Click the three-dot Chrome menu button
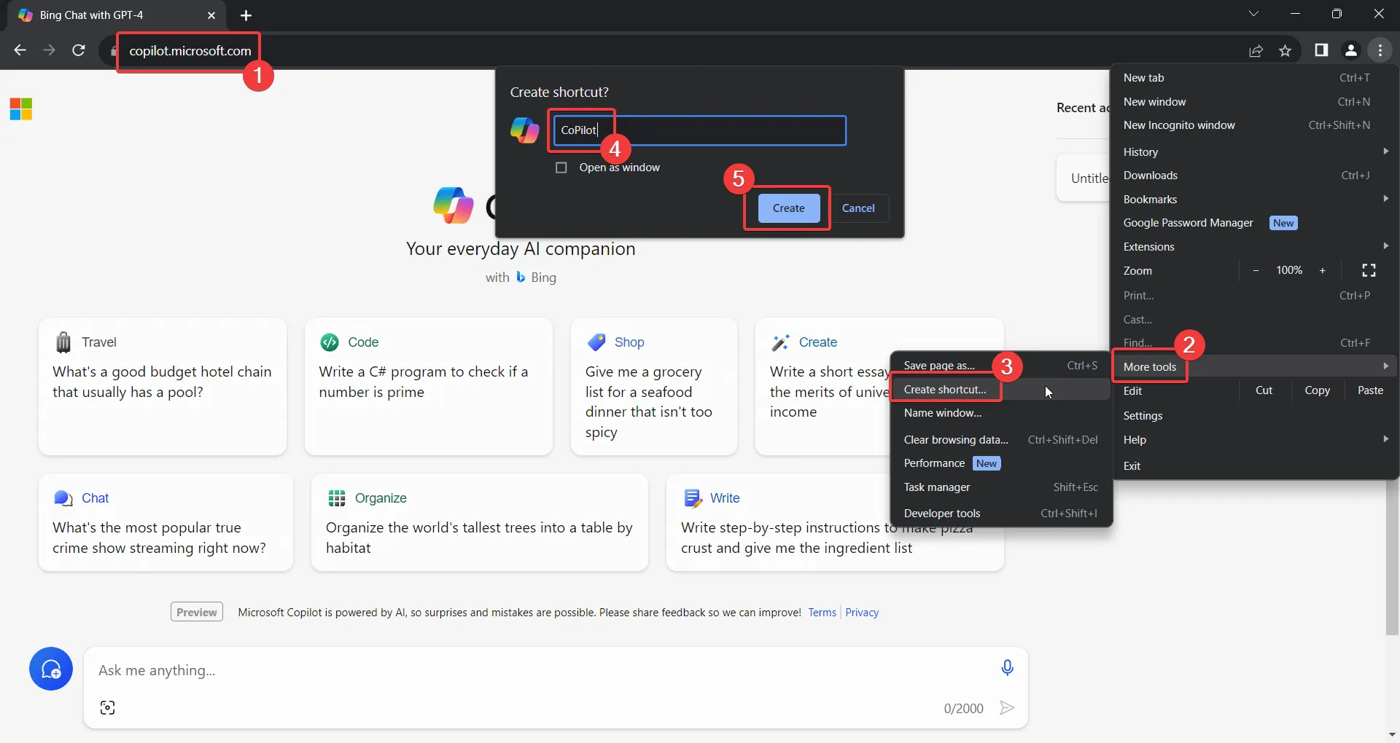Screen dimensions: 1400x743 tap(1380, 50)
